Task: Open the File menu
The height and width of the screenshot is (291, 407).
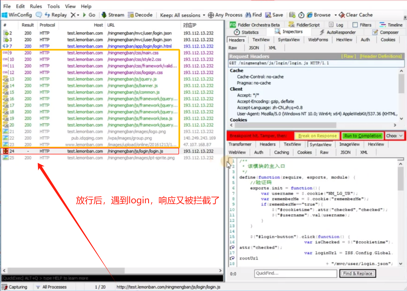Action: tap(7, 6)
